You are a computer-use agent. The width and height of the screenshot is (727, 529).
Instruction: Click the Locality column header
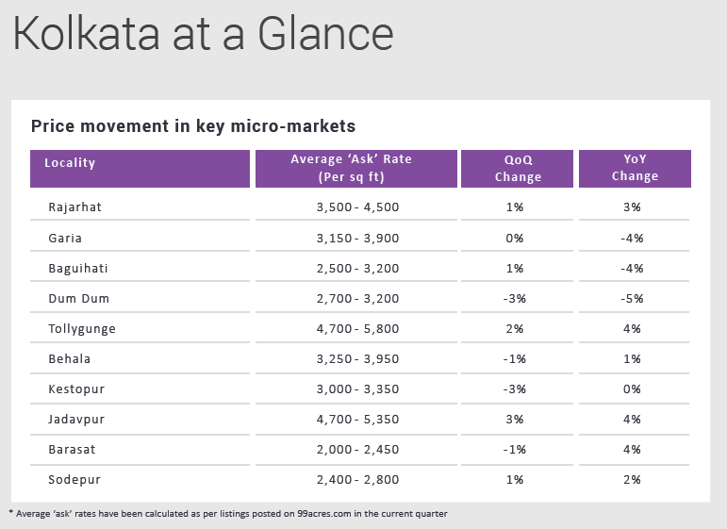coord(71,163)
